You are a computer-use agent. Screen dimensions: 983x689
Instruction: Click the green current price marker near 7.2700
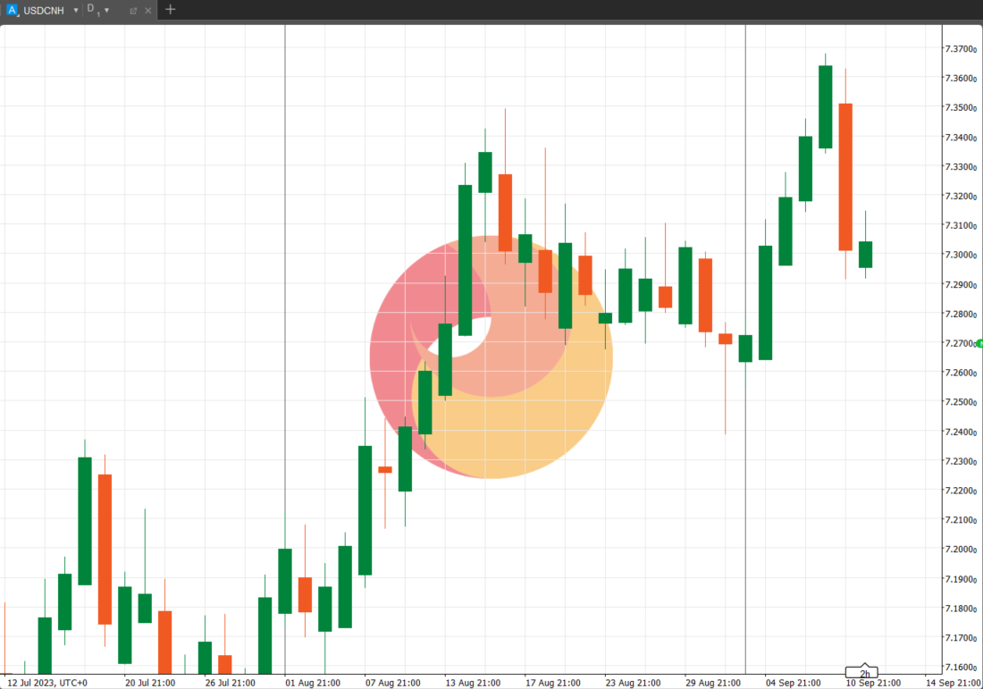(979, 343)
